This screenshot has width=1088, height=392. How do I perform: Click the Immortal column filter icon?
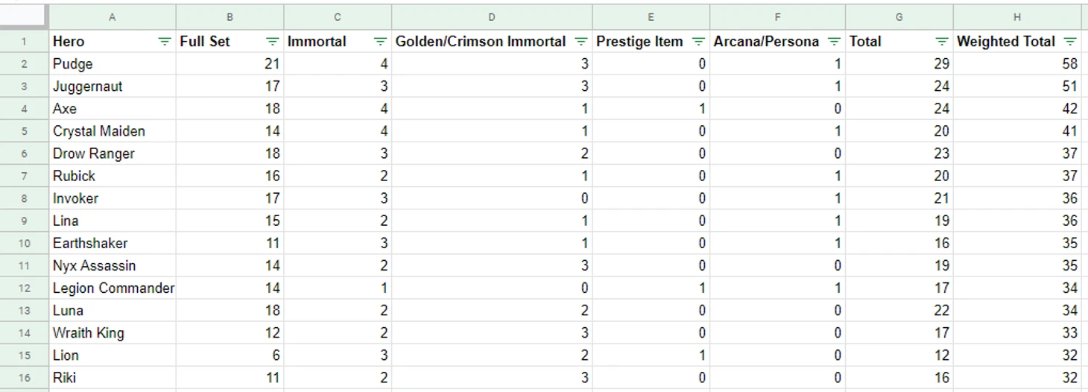(x=380, y=42)
